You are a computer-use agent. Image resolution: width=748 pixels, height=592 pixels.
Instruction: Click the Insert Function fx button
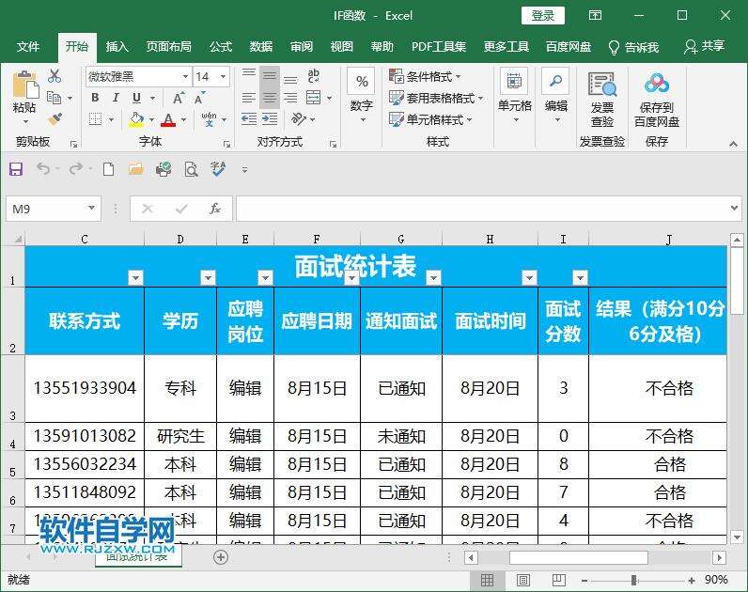tap(215, 209)
